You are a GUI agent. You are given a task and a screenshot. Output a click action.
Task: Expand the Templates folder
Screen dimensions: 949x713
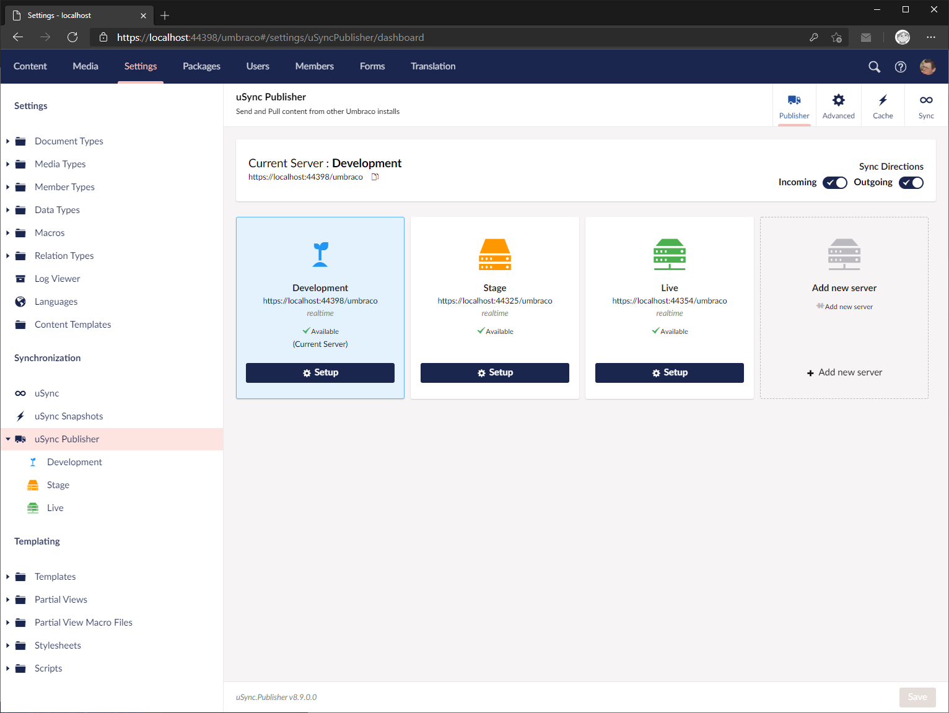[8, 577]
